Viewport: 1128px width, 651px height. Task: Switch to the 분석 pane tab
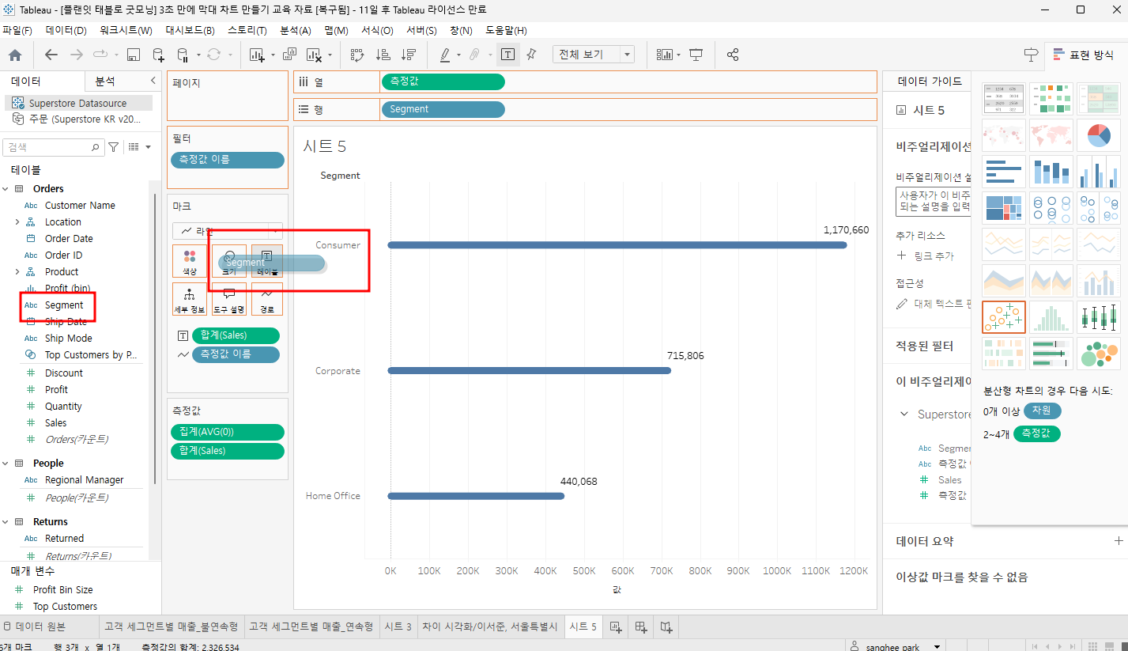point(105,81)
